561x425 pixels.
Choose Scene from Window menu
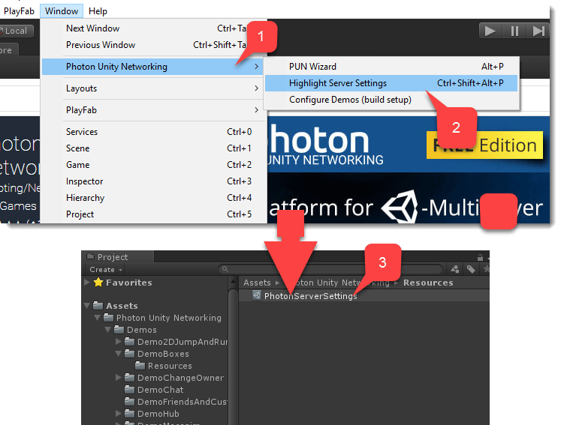tap(155, 148)
